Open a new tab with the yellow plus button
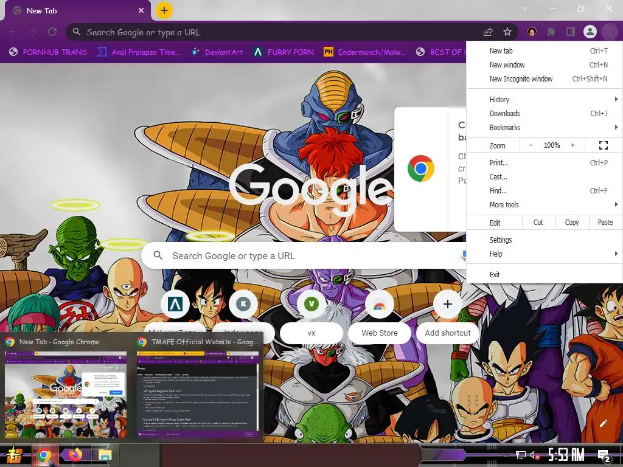Viewport: 623px width, 467px height. click(164, 10)
